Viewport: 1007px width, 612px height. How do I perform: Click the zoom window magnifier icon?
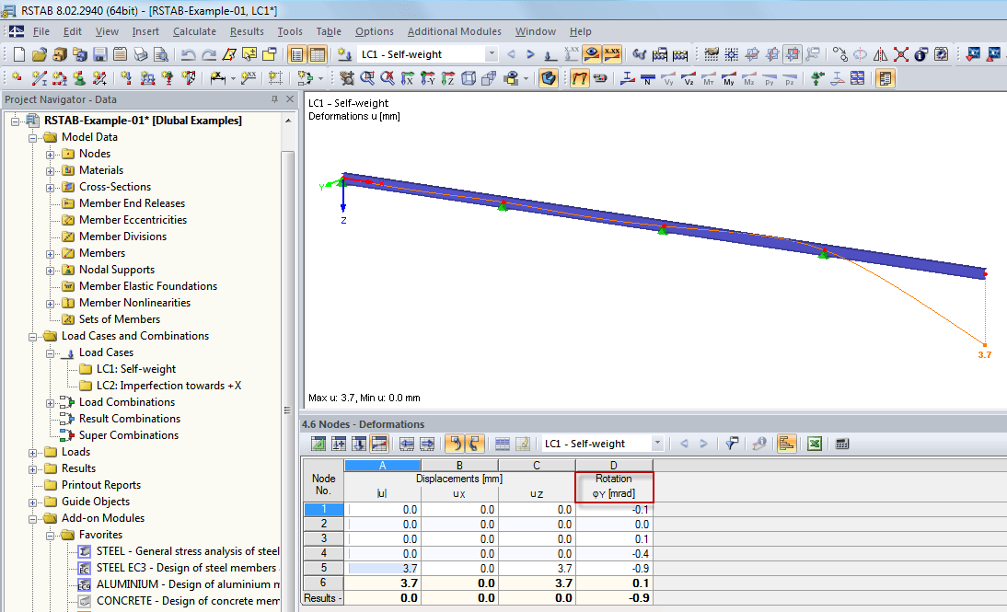tap(367, 78)
